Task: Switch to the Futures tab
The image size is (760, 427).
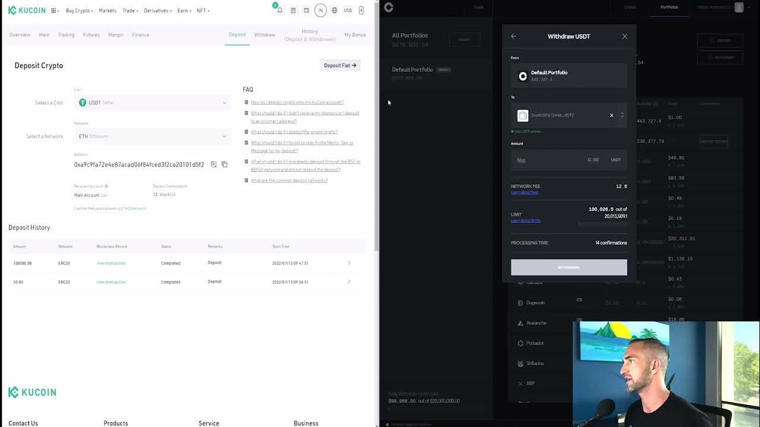Action: pos(91,35)
